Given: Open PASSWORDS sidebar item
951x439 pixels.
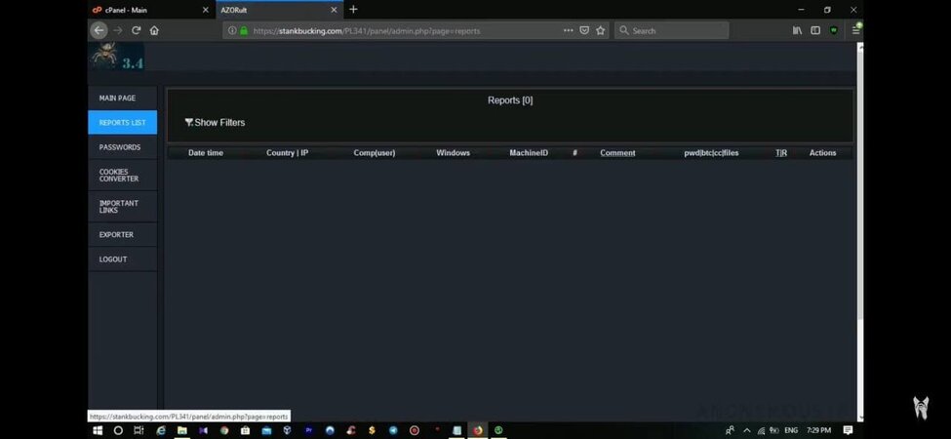Looking at the screenshot, I should (x=123, y=147).
